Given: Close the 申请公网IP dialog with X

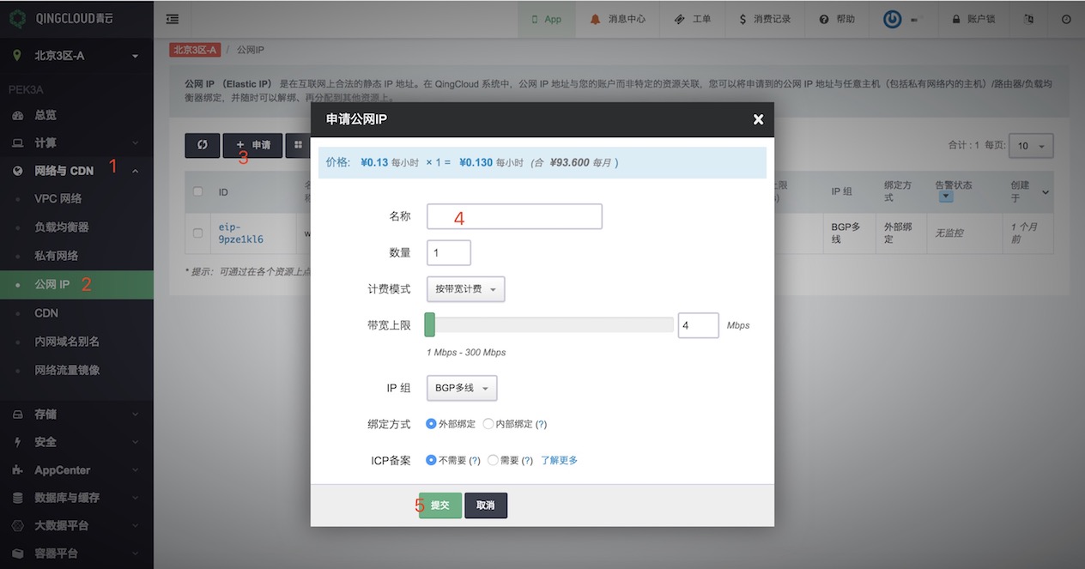Looking at the screenshot, I should pos(758,119).
